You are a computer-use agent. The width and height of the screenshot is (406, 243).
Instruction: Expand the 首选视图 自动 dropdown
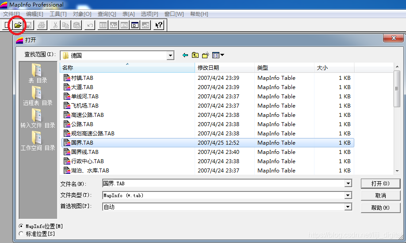point(348,207)
